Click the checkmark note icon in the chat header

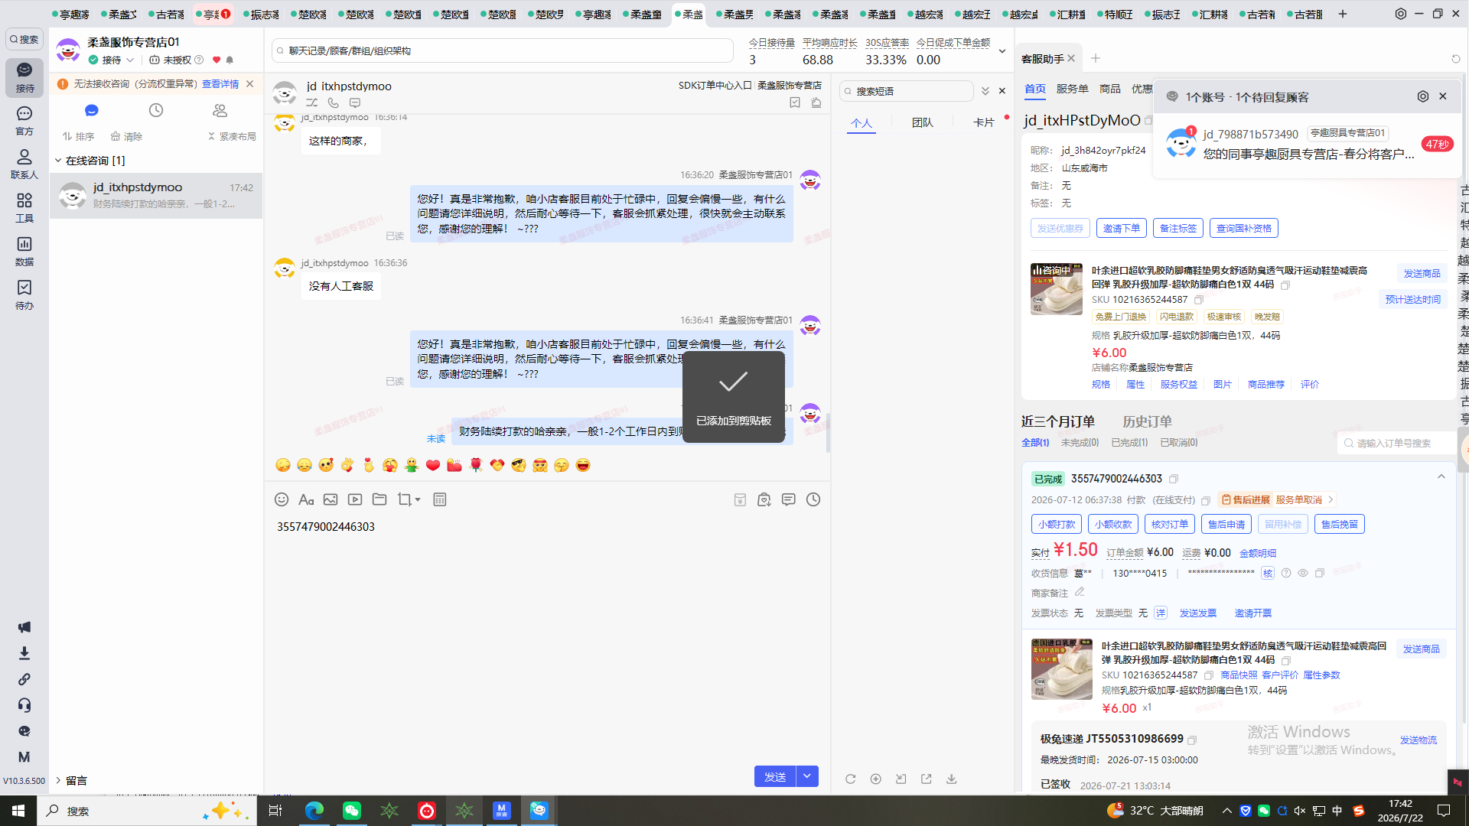tap(795, 102)
